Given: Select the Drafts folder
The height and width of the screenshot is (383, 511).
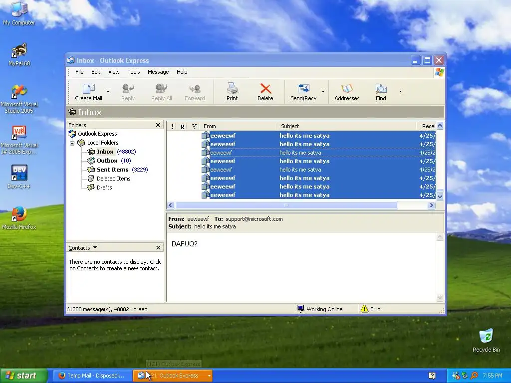Looking at the screenshot, I should pos(104,188).
